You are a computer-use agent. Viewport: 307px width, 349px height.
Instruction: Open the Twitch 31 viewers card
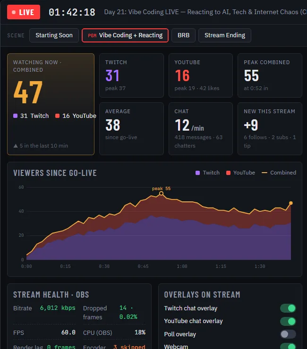132,75
